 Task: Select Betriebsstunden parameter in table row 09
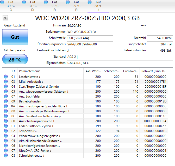[x=30, y=101]
